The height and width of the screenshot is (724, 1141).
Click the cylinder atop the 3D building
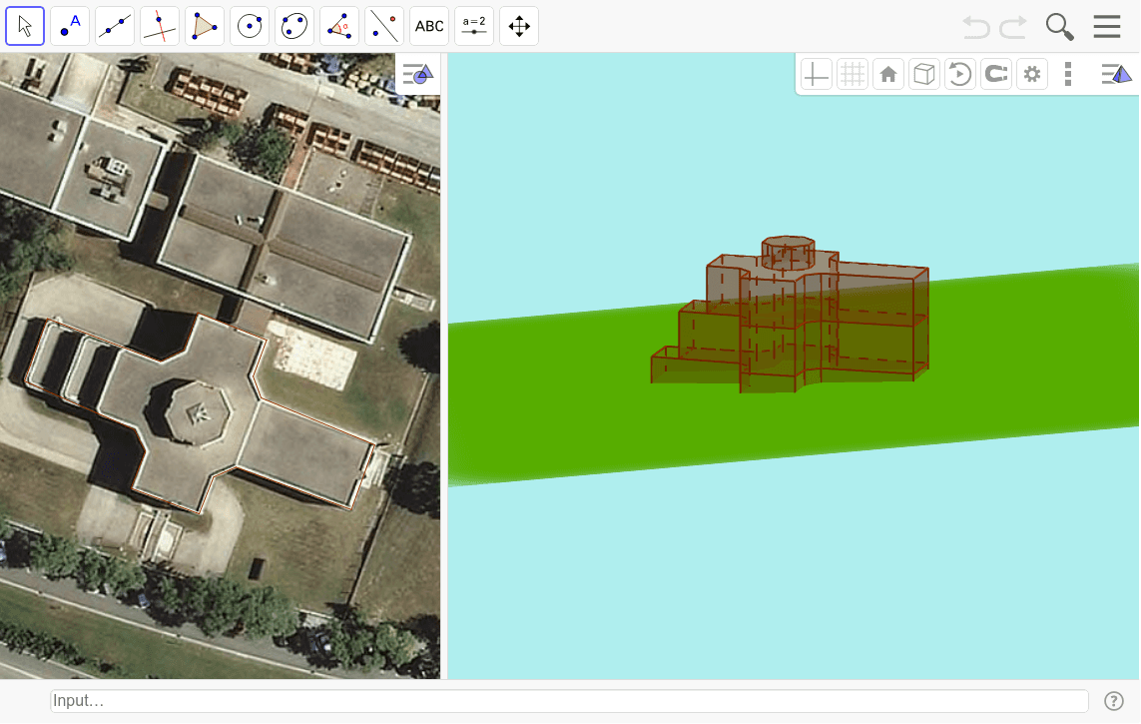point(788,253)
